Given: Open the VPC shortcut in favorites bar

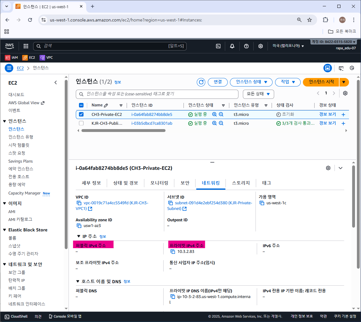Looking at the screenshot, I should (x=46, y=57).
